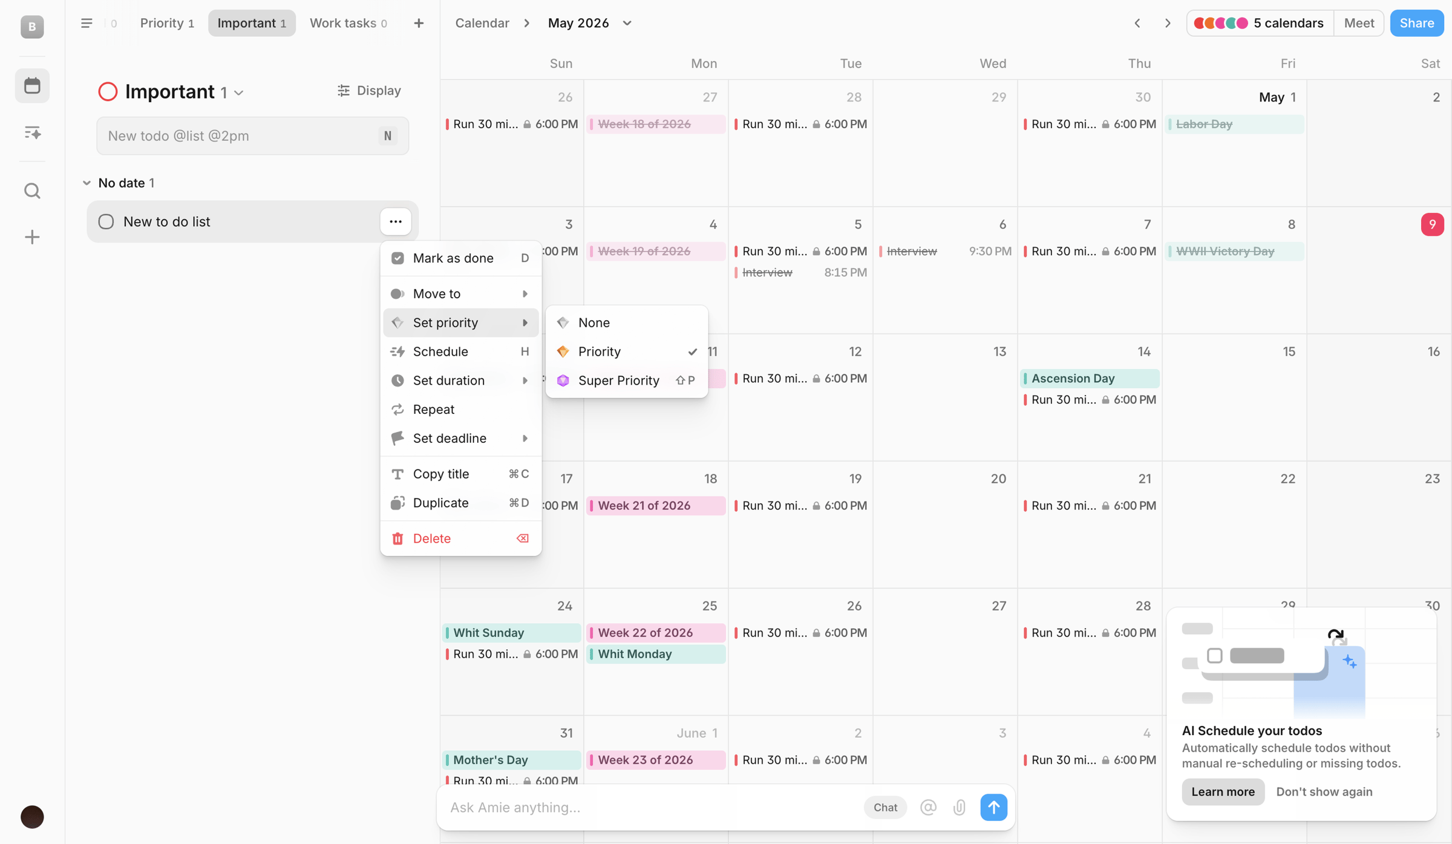Expand the Move to submenu
The height and width of the screenshot is (844, 1452).
(460, 293)
